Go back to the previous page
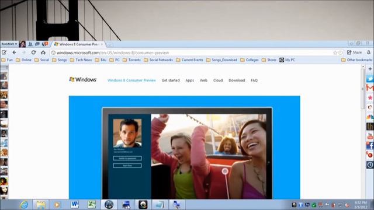This screenshot has height=210, width=374. 14,52
